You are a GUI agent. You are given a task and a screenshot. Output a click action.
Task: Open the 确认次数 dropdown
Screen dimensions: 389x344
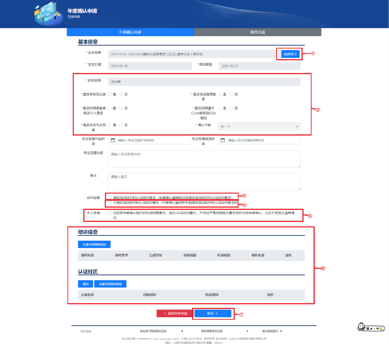point(259,126)
